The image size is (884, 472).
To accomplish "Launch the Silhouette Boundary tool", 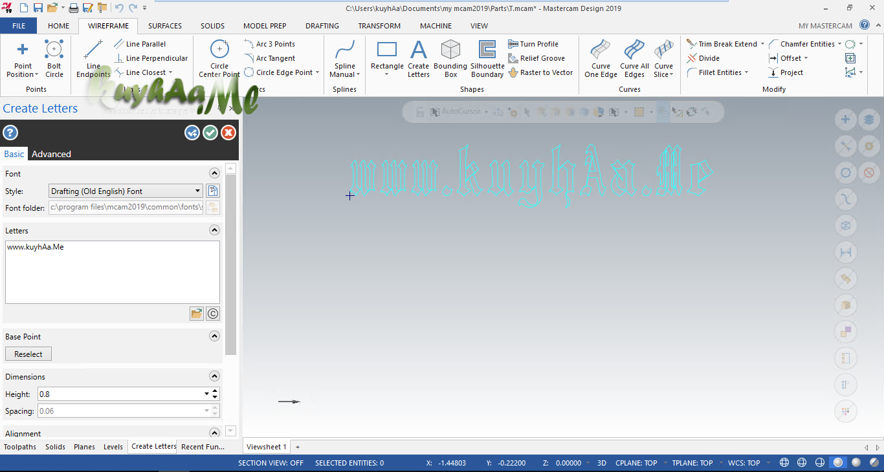I will (487, 59).
